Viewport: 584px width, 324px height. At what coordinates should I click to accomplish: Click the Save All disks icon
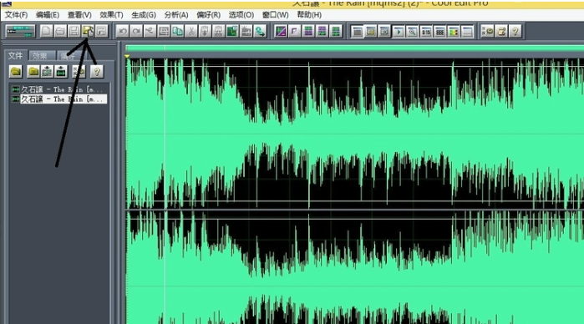[101, 31]
